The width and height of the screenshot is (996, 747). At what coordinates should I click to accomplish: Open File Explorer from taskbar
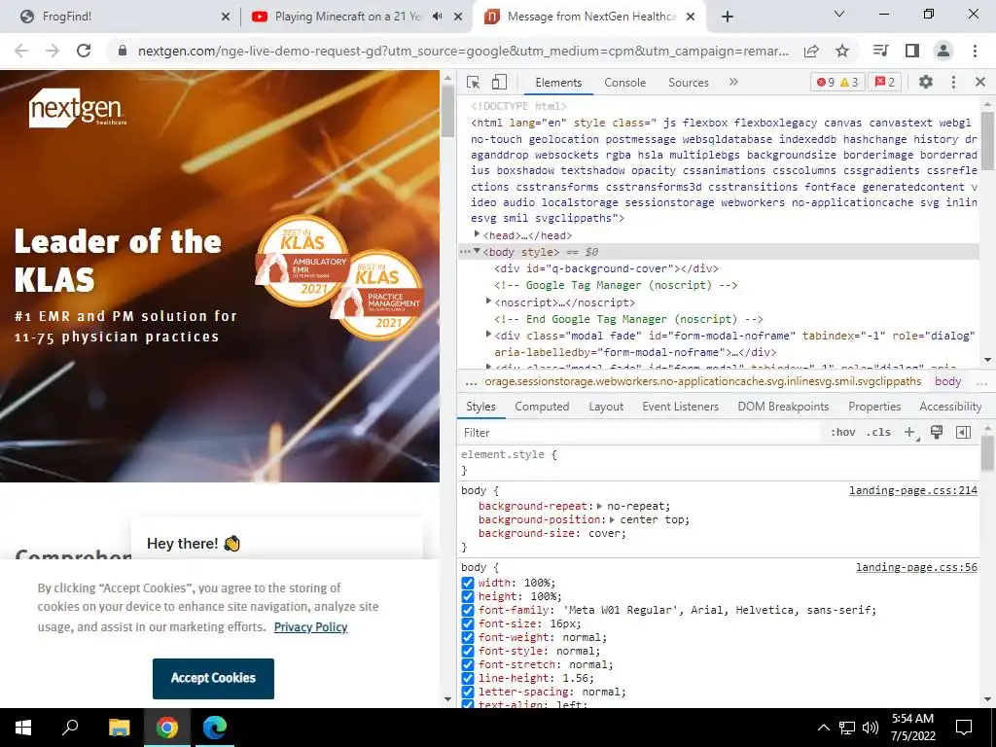tap(119, 728)
